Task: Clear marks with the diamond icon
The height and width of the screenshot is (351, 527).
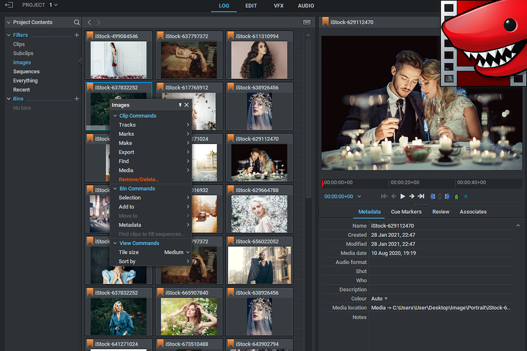Action: point(440,196)
